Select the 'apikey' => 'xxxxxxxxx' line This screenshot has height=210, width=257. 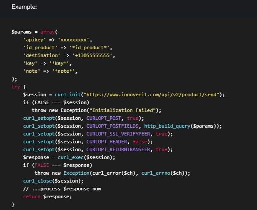coord(58,40)
